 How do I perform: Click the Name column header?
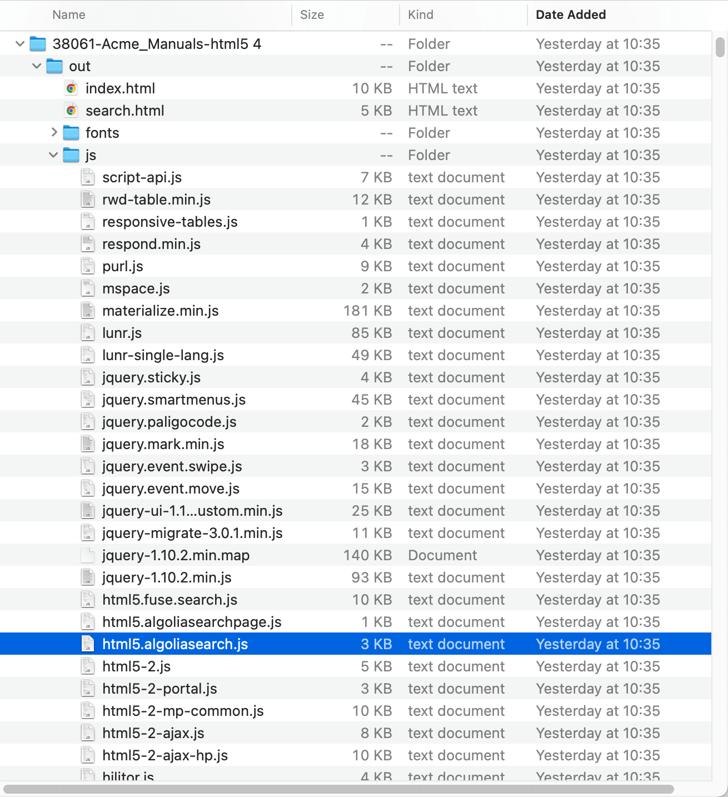(x=68, y=14)
